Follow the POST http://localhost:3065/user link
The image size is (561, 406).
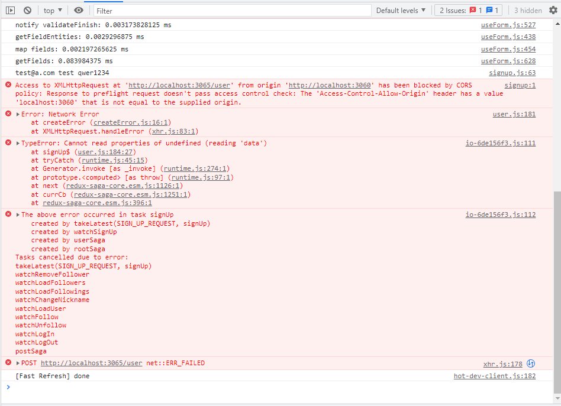coord(92,363)
